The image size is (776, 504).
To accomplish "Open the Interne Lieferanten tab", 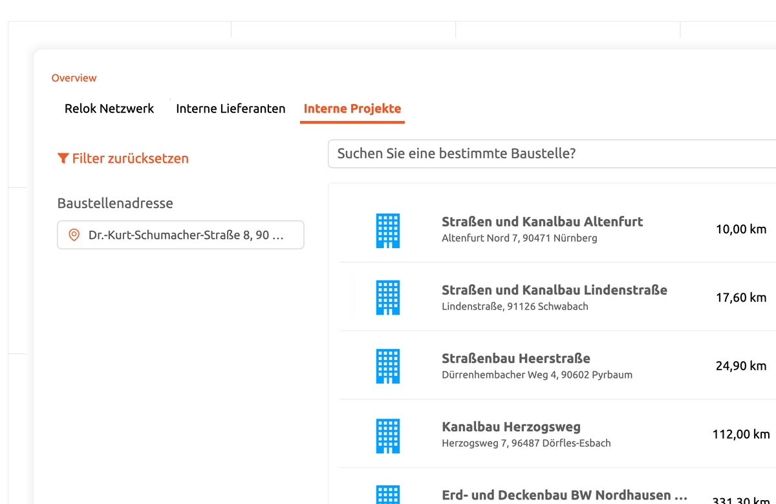I will 230,109.
